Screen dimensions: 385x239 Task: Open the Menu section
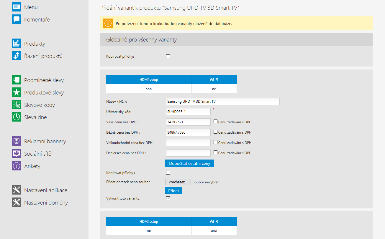31,7
